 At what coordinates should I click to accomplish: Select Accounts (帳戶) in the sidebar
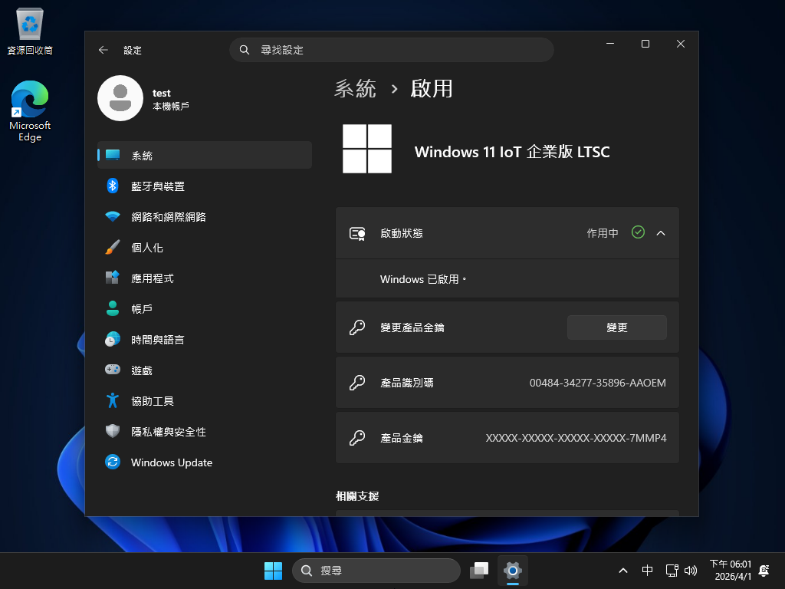pyautogui.click(x=142, y=309)
